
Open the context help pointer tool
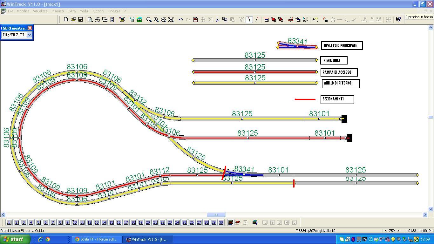tap(398, 19)
